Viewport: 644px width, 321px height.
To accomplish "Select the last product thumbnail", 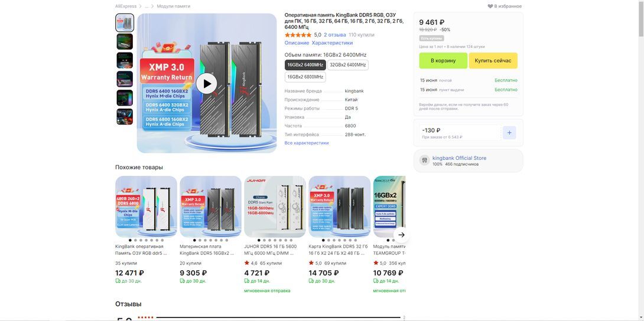I will pos(125,117).
